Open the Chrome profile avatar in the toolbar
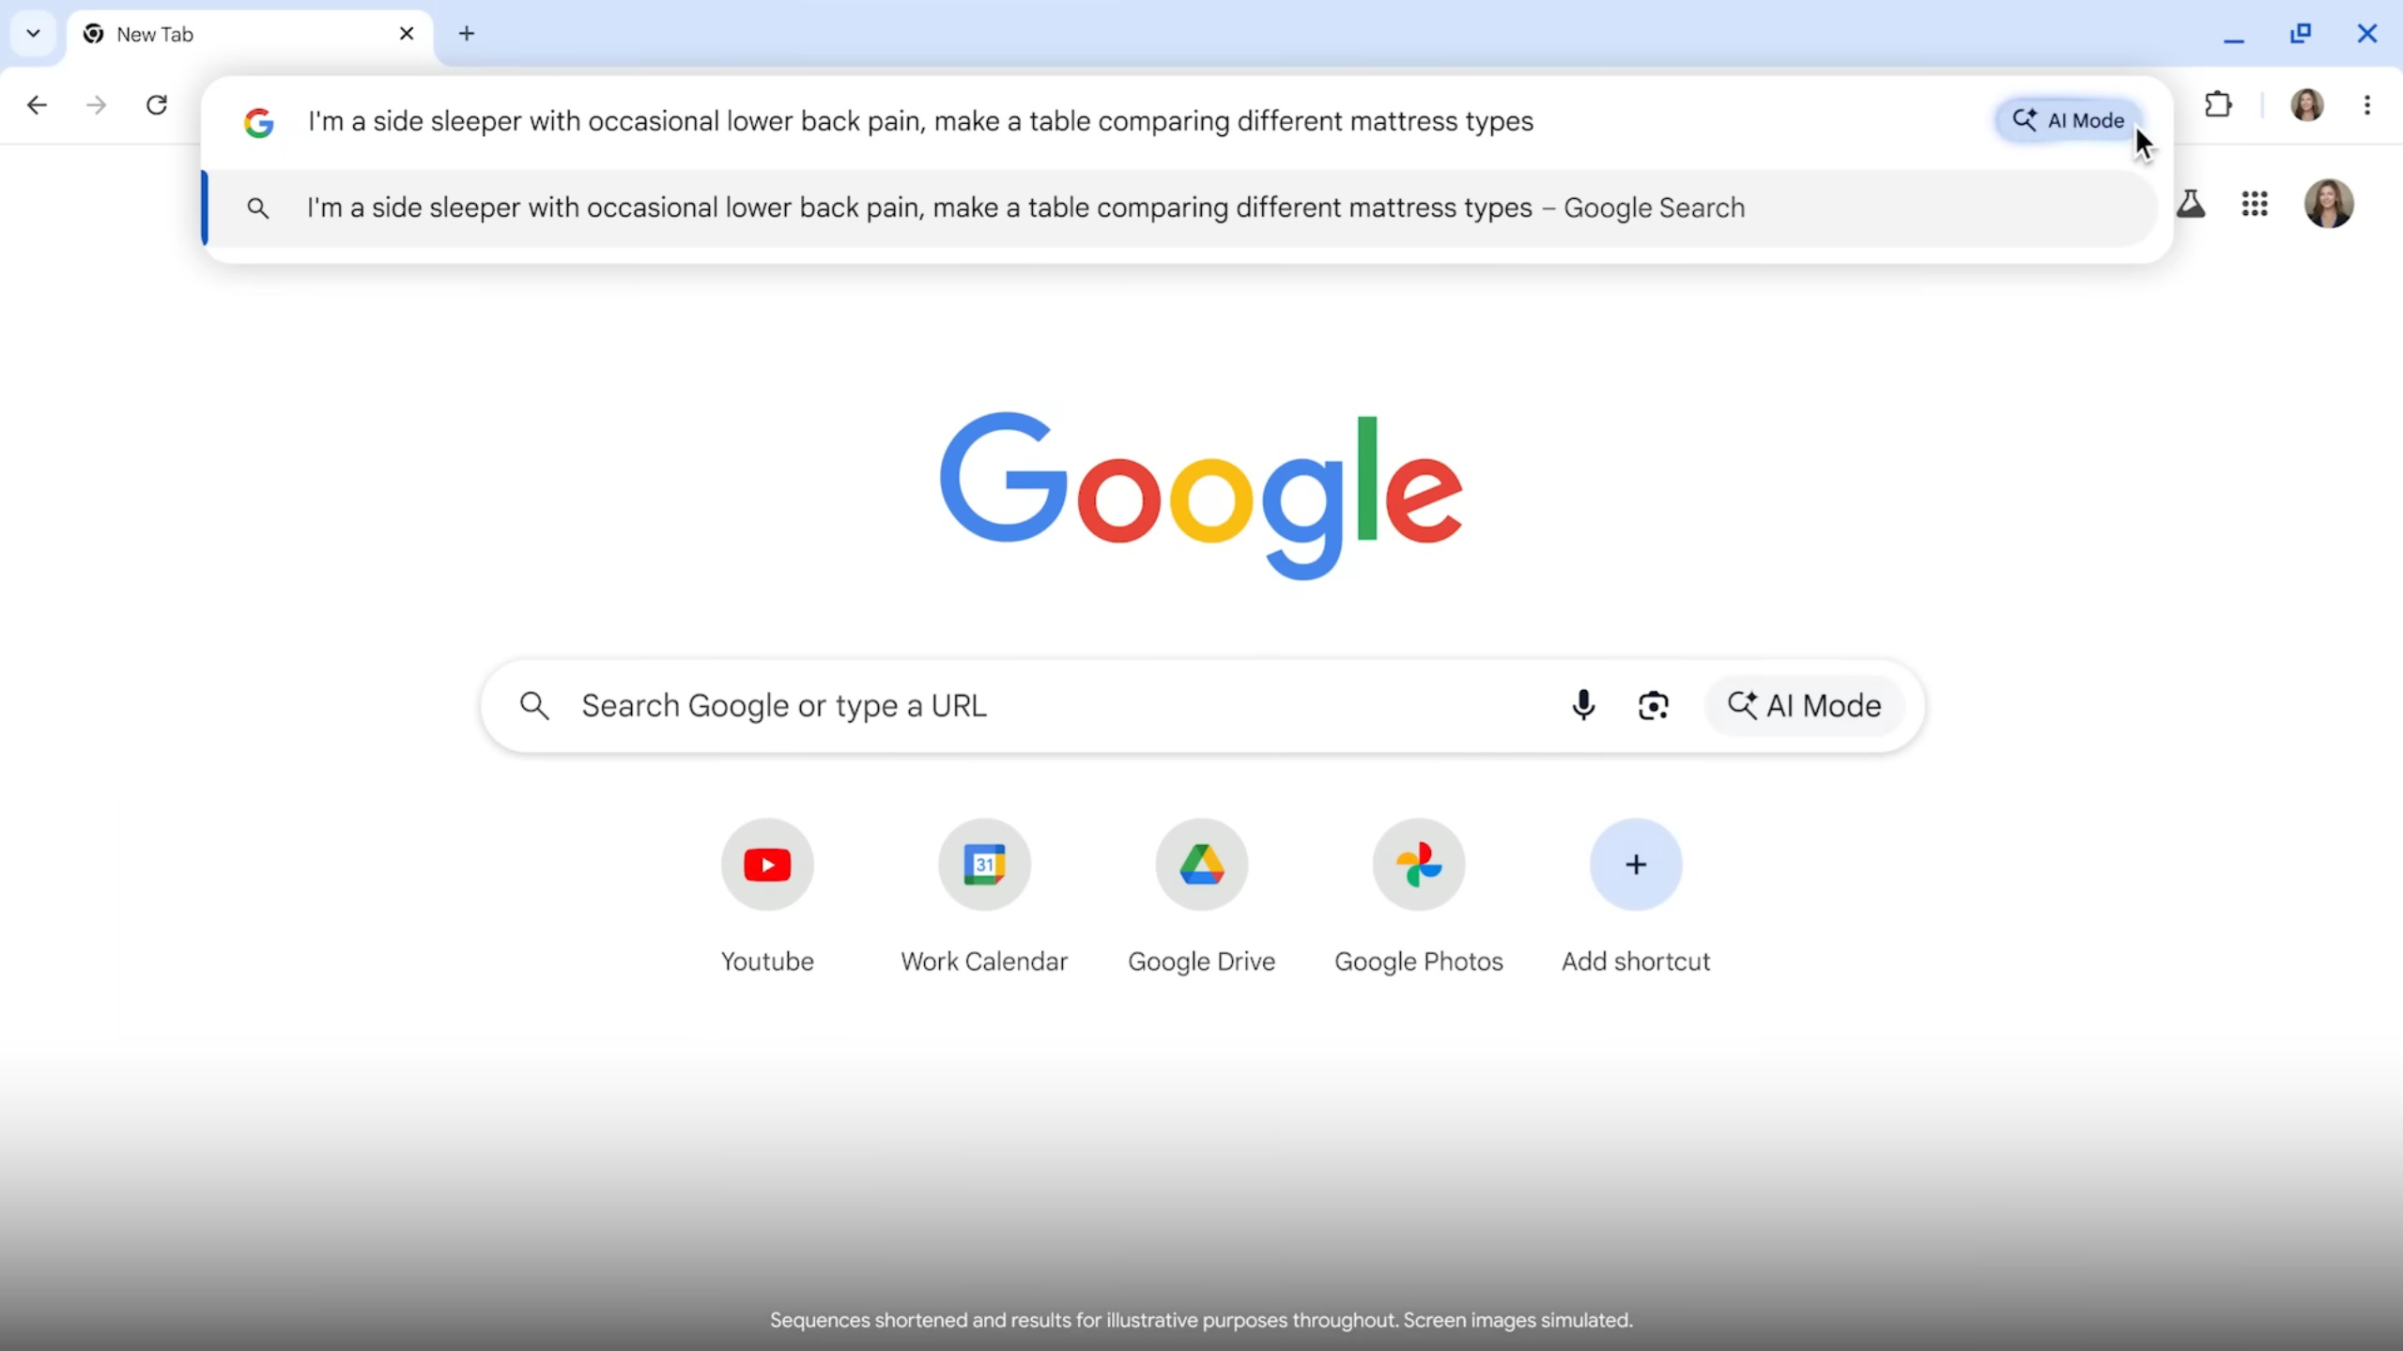The width and height of the screenshot is (2403, 1351). pos(2307,104)
